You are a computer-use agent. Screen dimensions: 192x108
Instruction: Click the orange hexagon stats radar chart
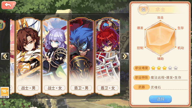160,38
